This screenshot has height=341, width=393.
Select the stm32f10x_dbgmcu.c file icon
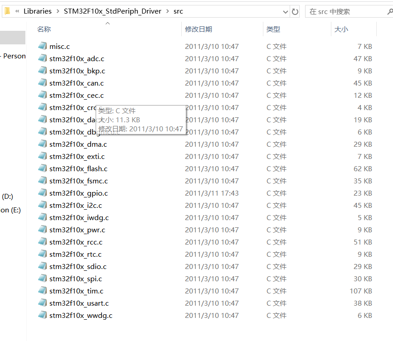point(42,132)
